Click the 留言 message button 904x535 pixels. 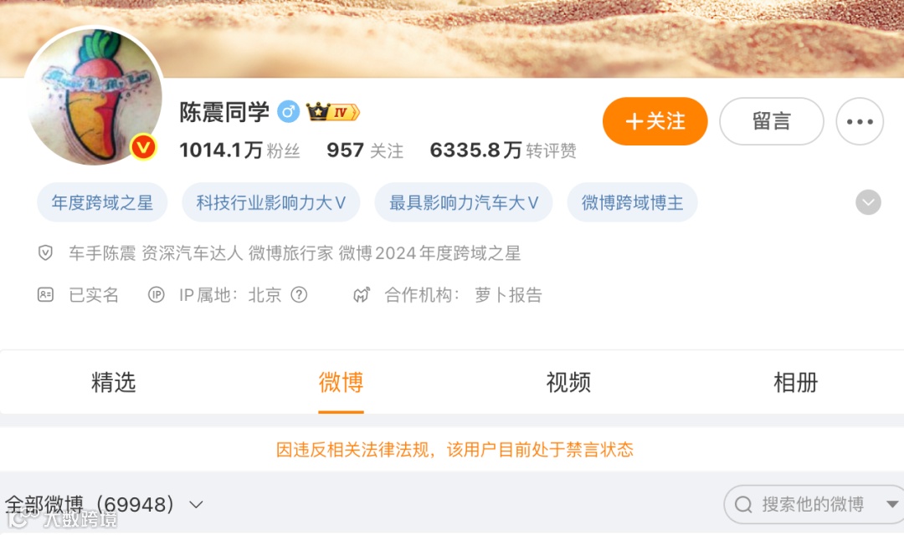point(772,121)
